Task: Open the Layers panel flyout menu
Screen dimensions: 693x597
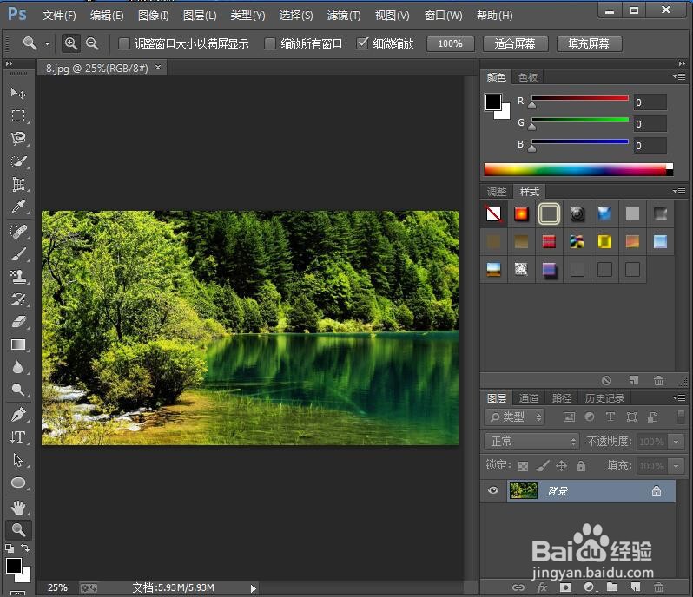Action: coord(680,397)
